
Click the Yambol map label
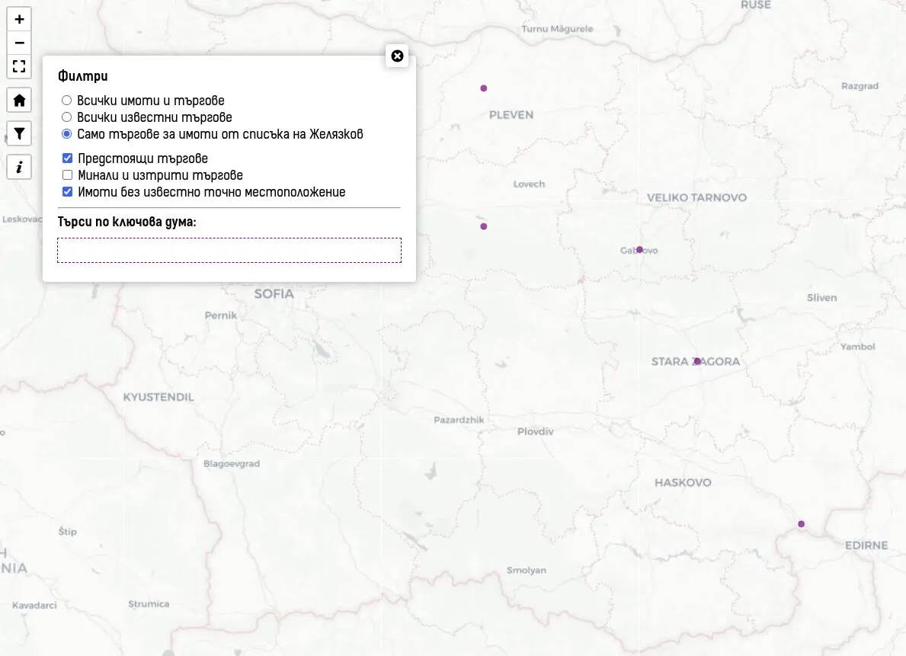coord(857,347)
